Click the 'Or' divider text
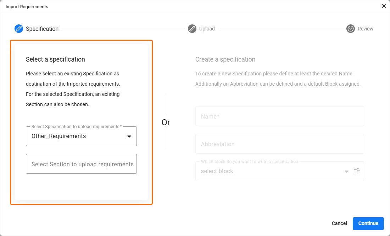 (x=166, y=122)
